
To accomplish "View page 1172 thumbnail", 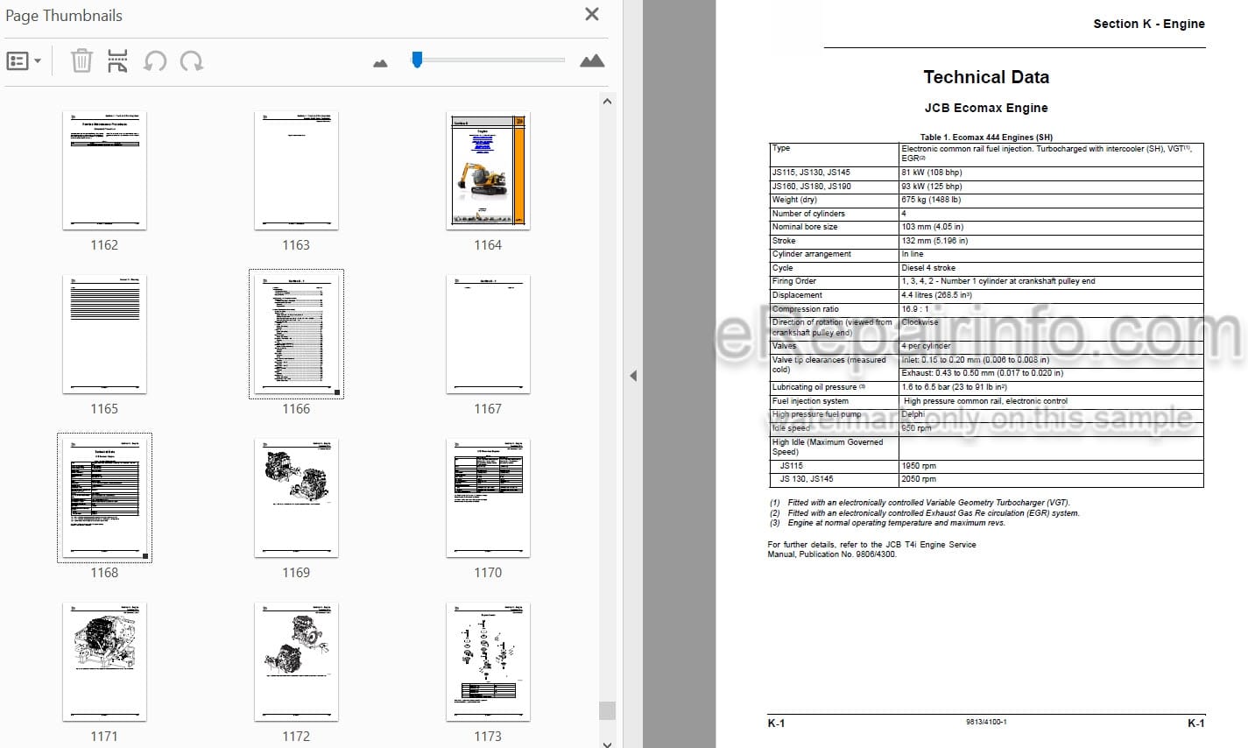I will pyautogui.click(x=296, y=661).
